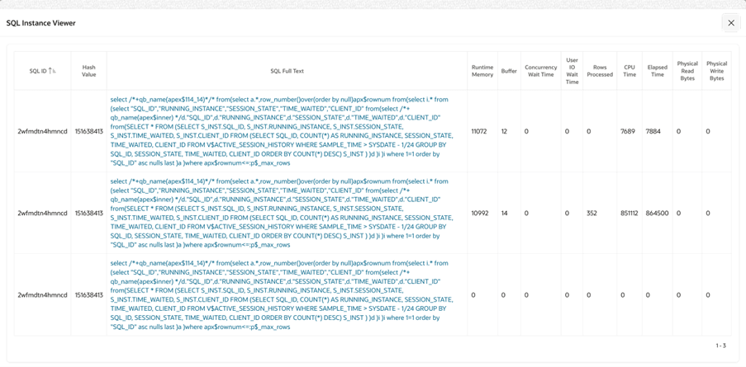Close the SQL Instance Viewer dialog
The width and height of the screenshot is (746, 367).
point(731,23)
